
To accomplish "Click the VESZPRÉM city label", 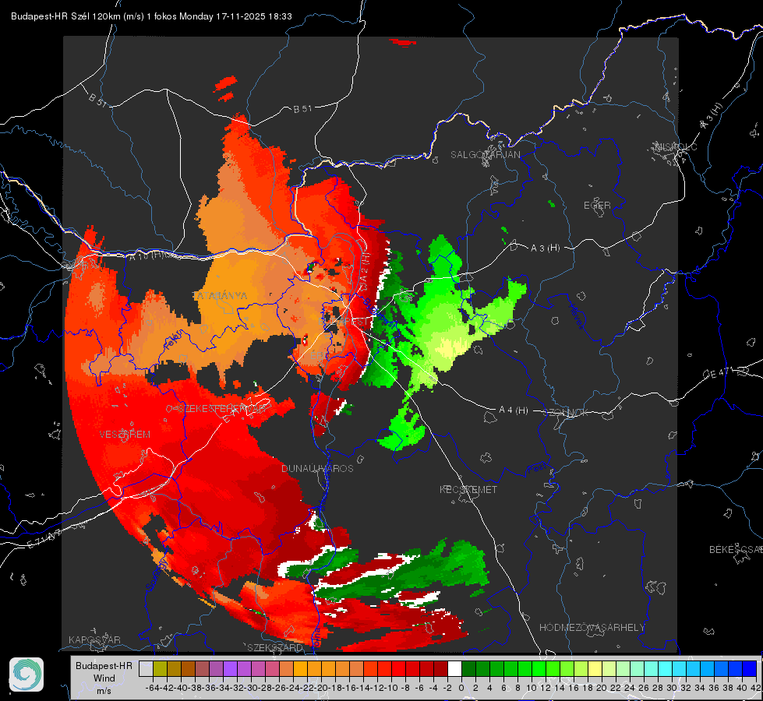I will pyautogui.click(x=125, y=434).
